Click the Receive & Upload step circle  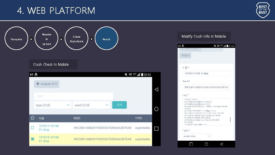(x=46, y=38)
